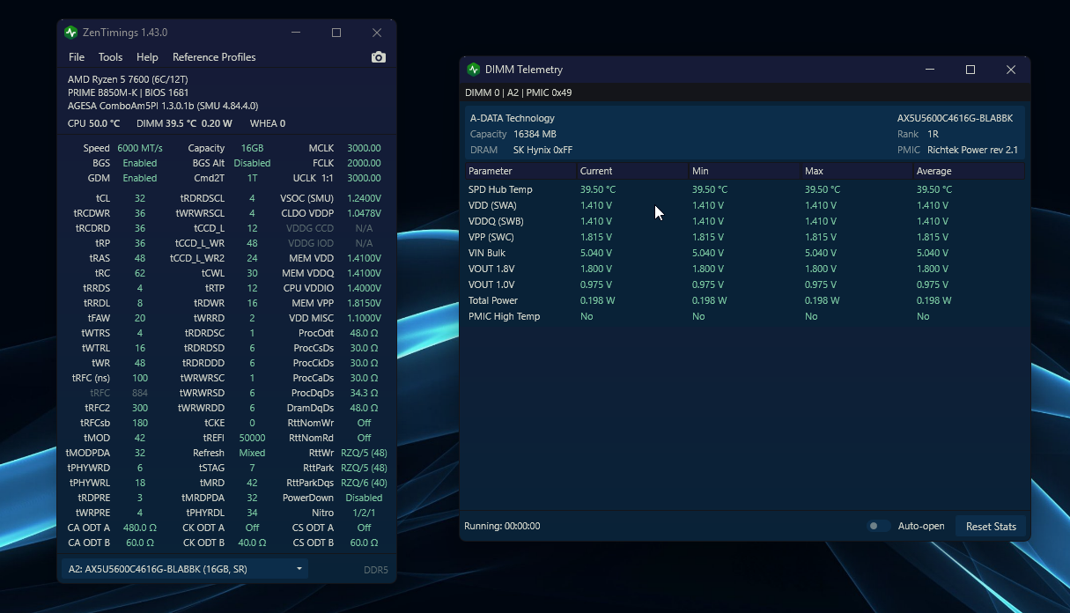Click the tREFI value 50000
Viewport: 1070px width, 613px height.
252,438
